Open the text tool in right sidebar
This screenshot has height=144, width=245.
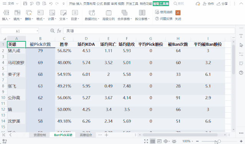coord(241,36)
